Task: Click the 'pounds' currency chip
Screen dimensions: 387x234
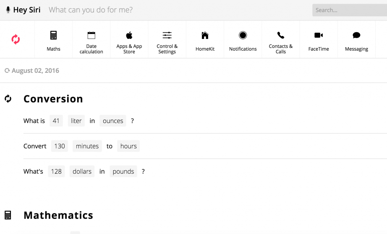Action: point(123,172)
